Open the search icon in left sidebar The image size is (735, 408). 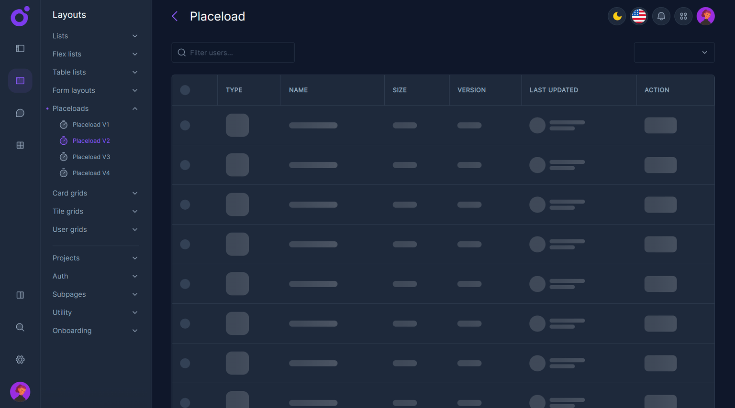[x=20, y=327]
